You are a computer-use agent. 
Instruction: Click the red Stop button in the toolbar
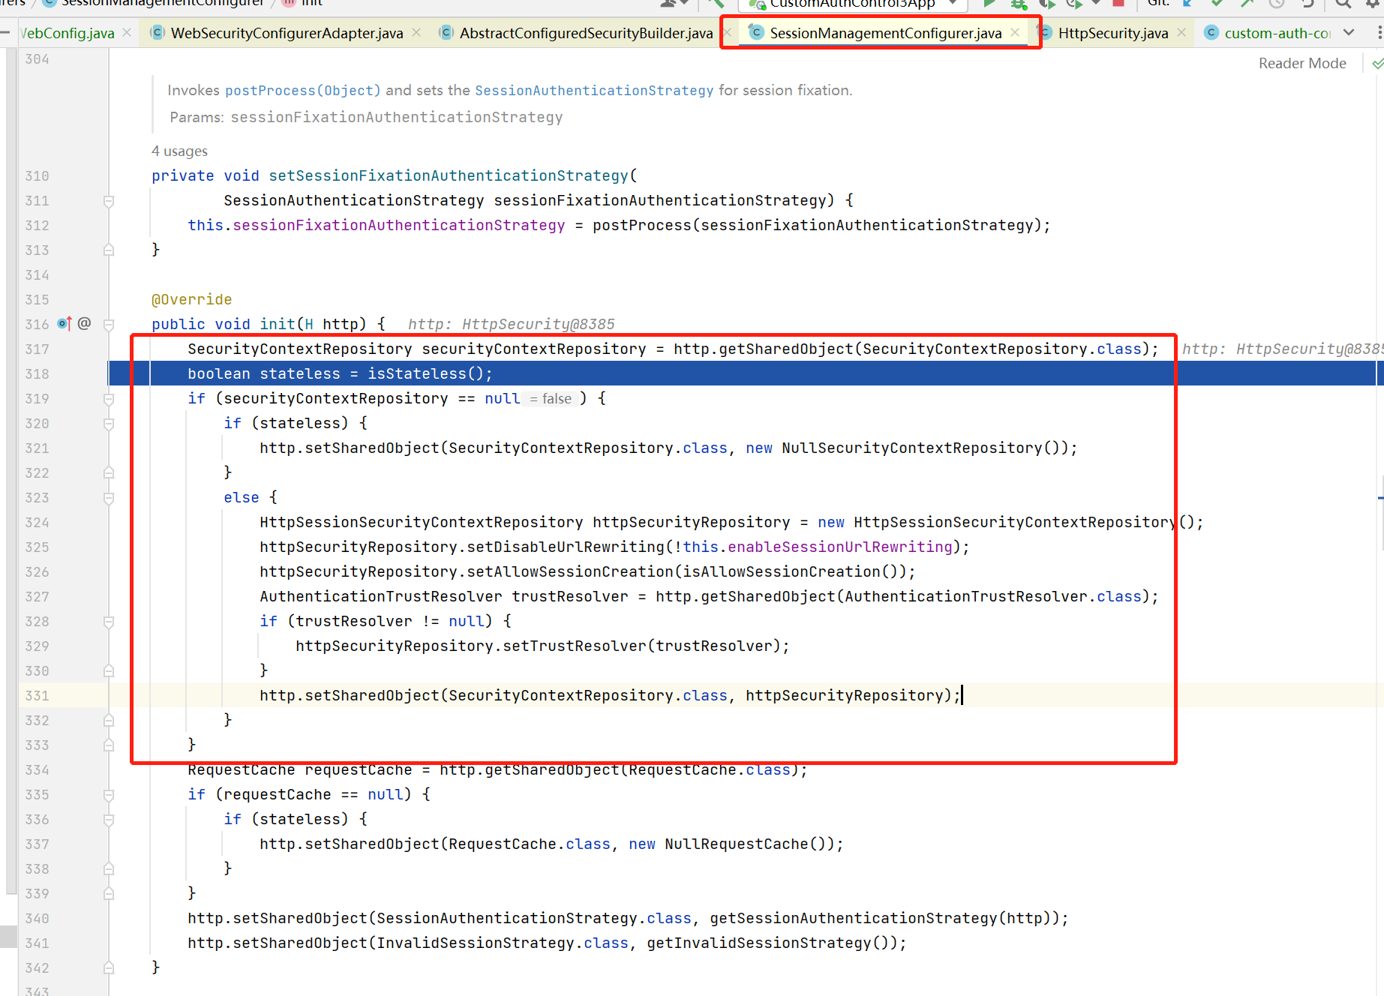1118,3
